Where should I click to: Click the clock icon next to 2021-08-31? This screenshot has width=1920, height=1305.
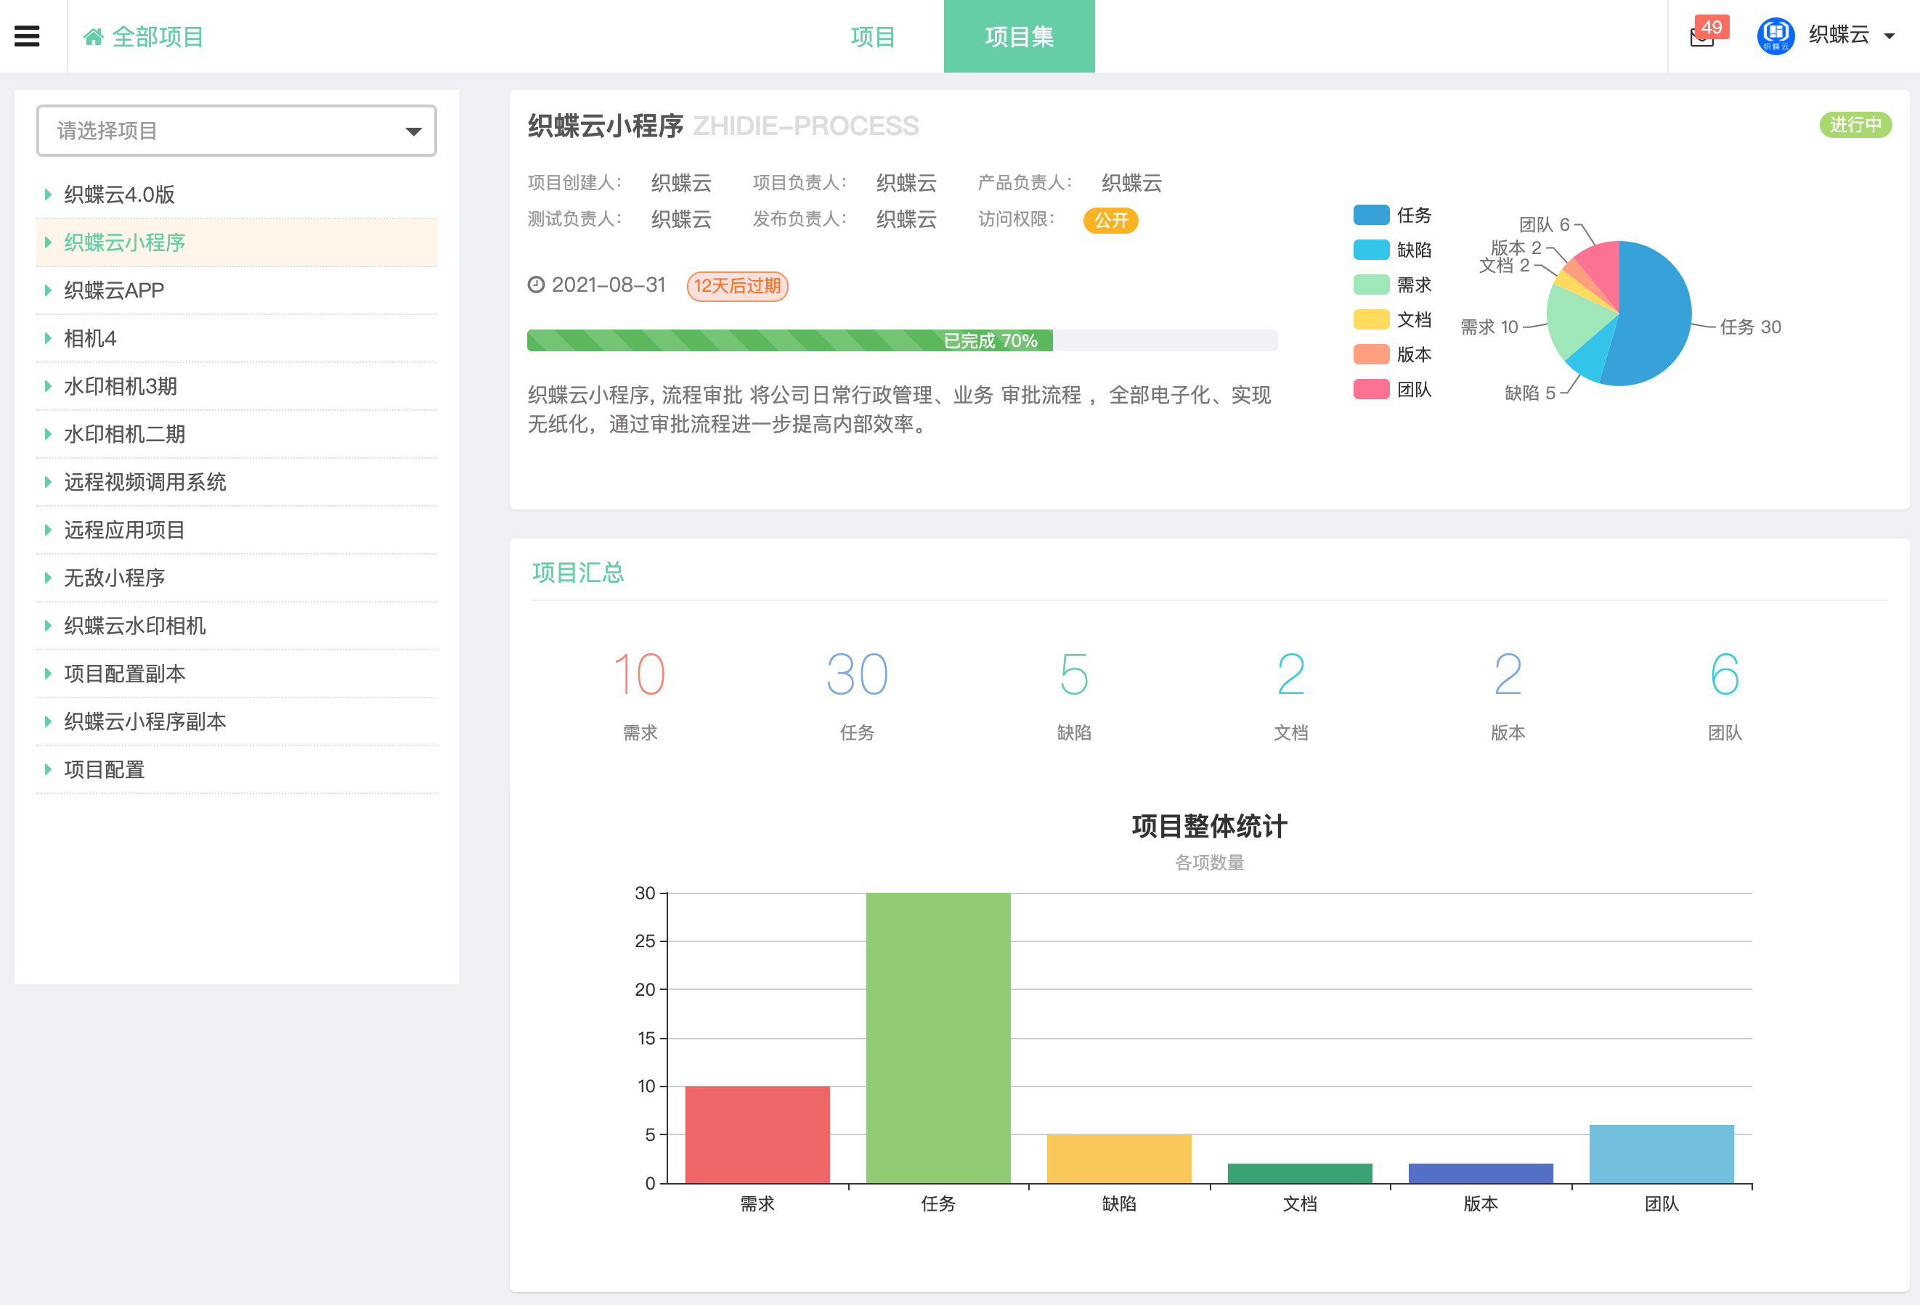536,285
